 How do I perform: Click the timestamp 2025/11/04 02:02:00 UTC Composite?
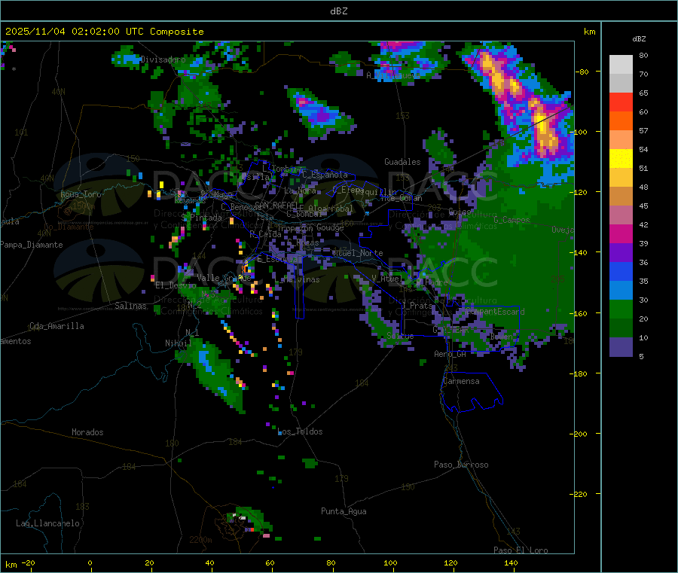(104, 32)
